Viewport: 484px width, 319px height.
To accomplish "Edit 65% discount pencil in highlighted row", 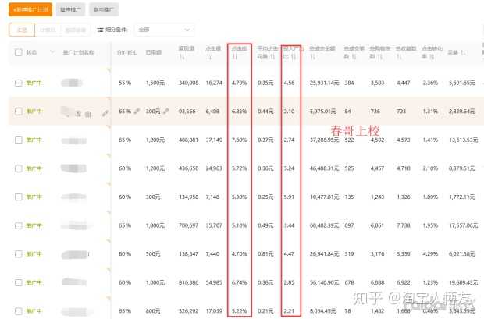I will tap(137, 111).
